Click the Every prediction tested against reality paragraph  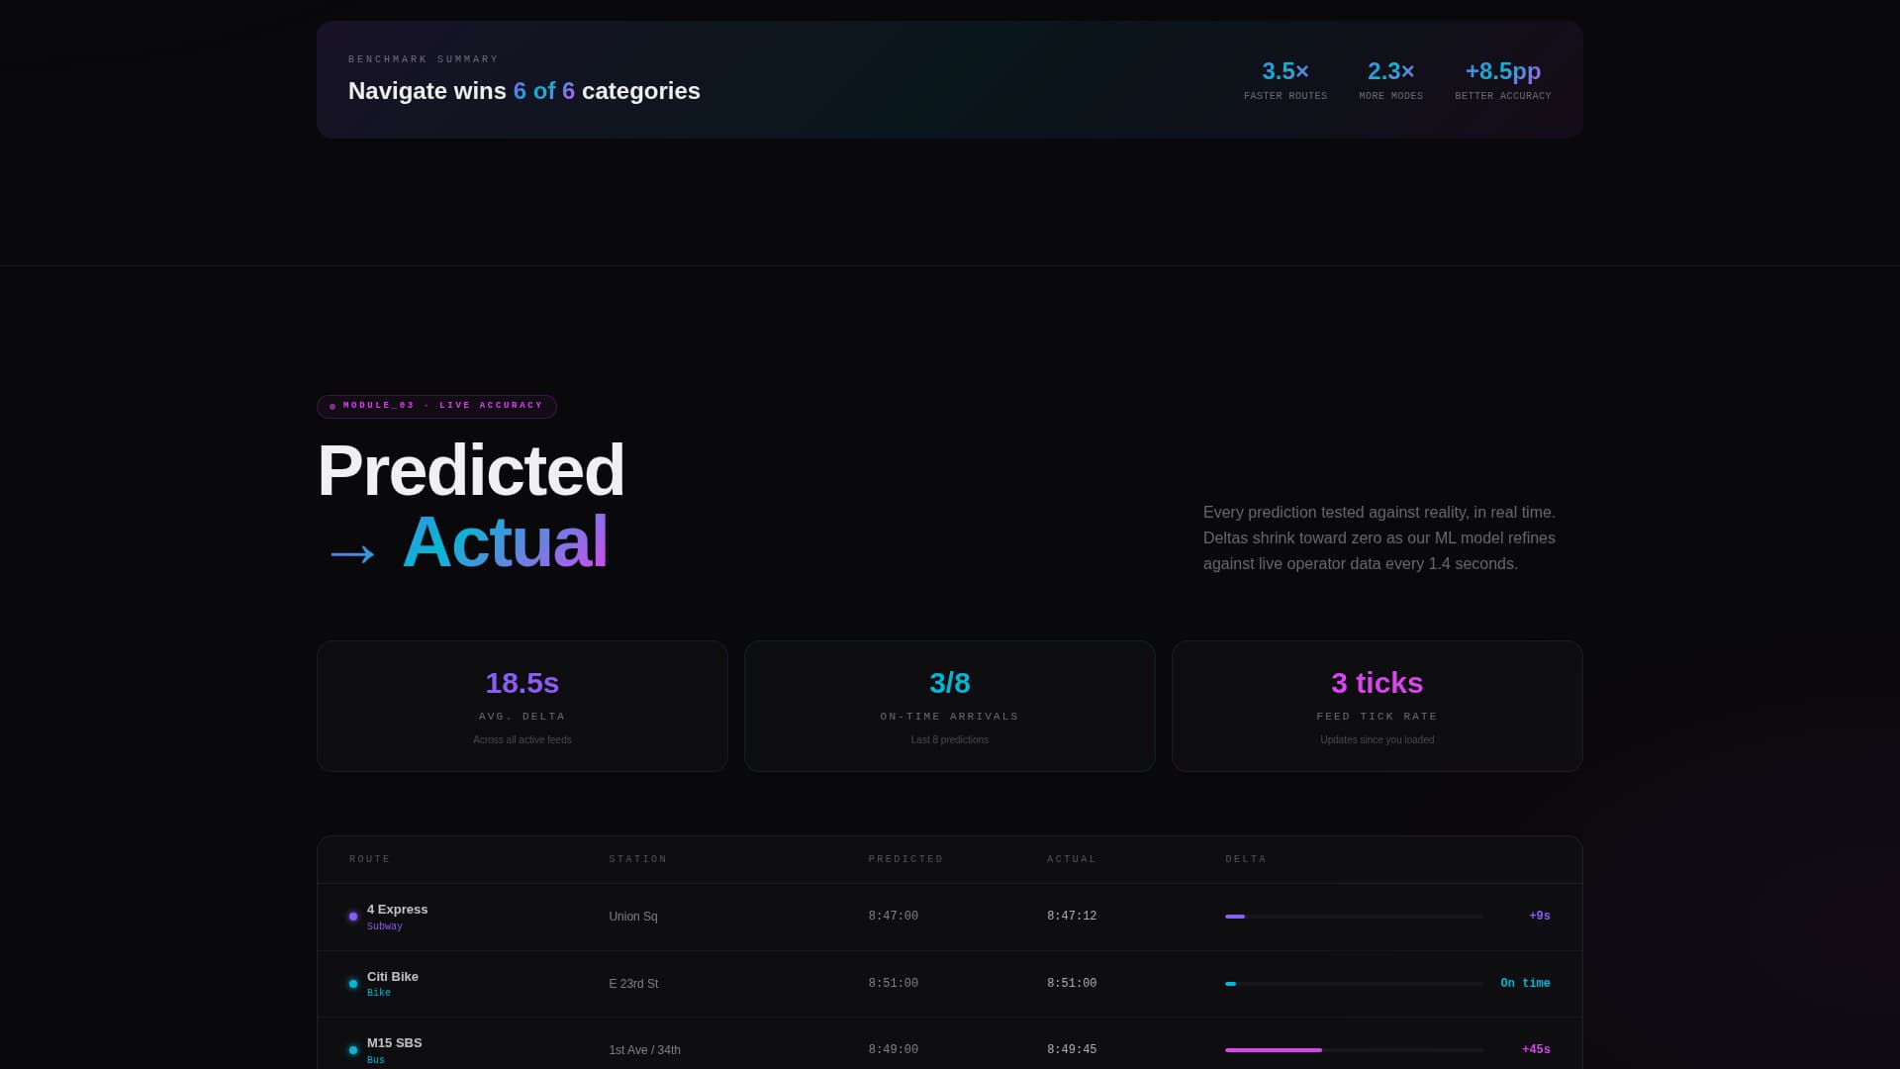(x=1379, y=538)
